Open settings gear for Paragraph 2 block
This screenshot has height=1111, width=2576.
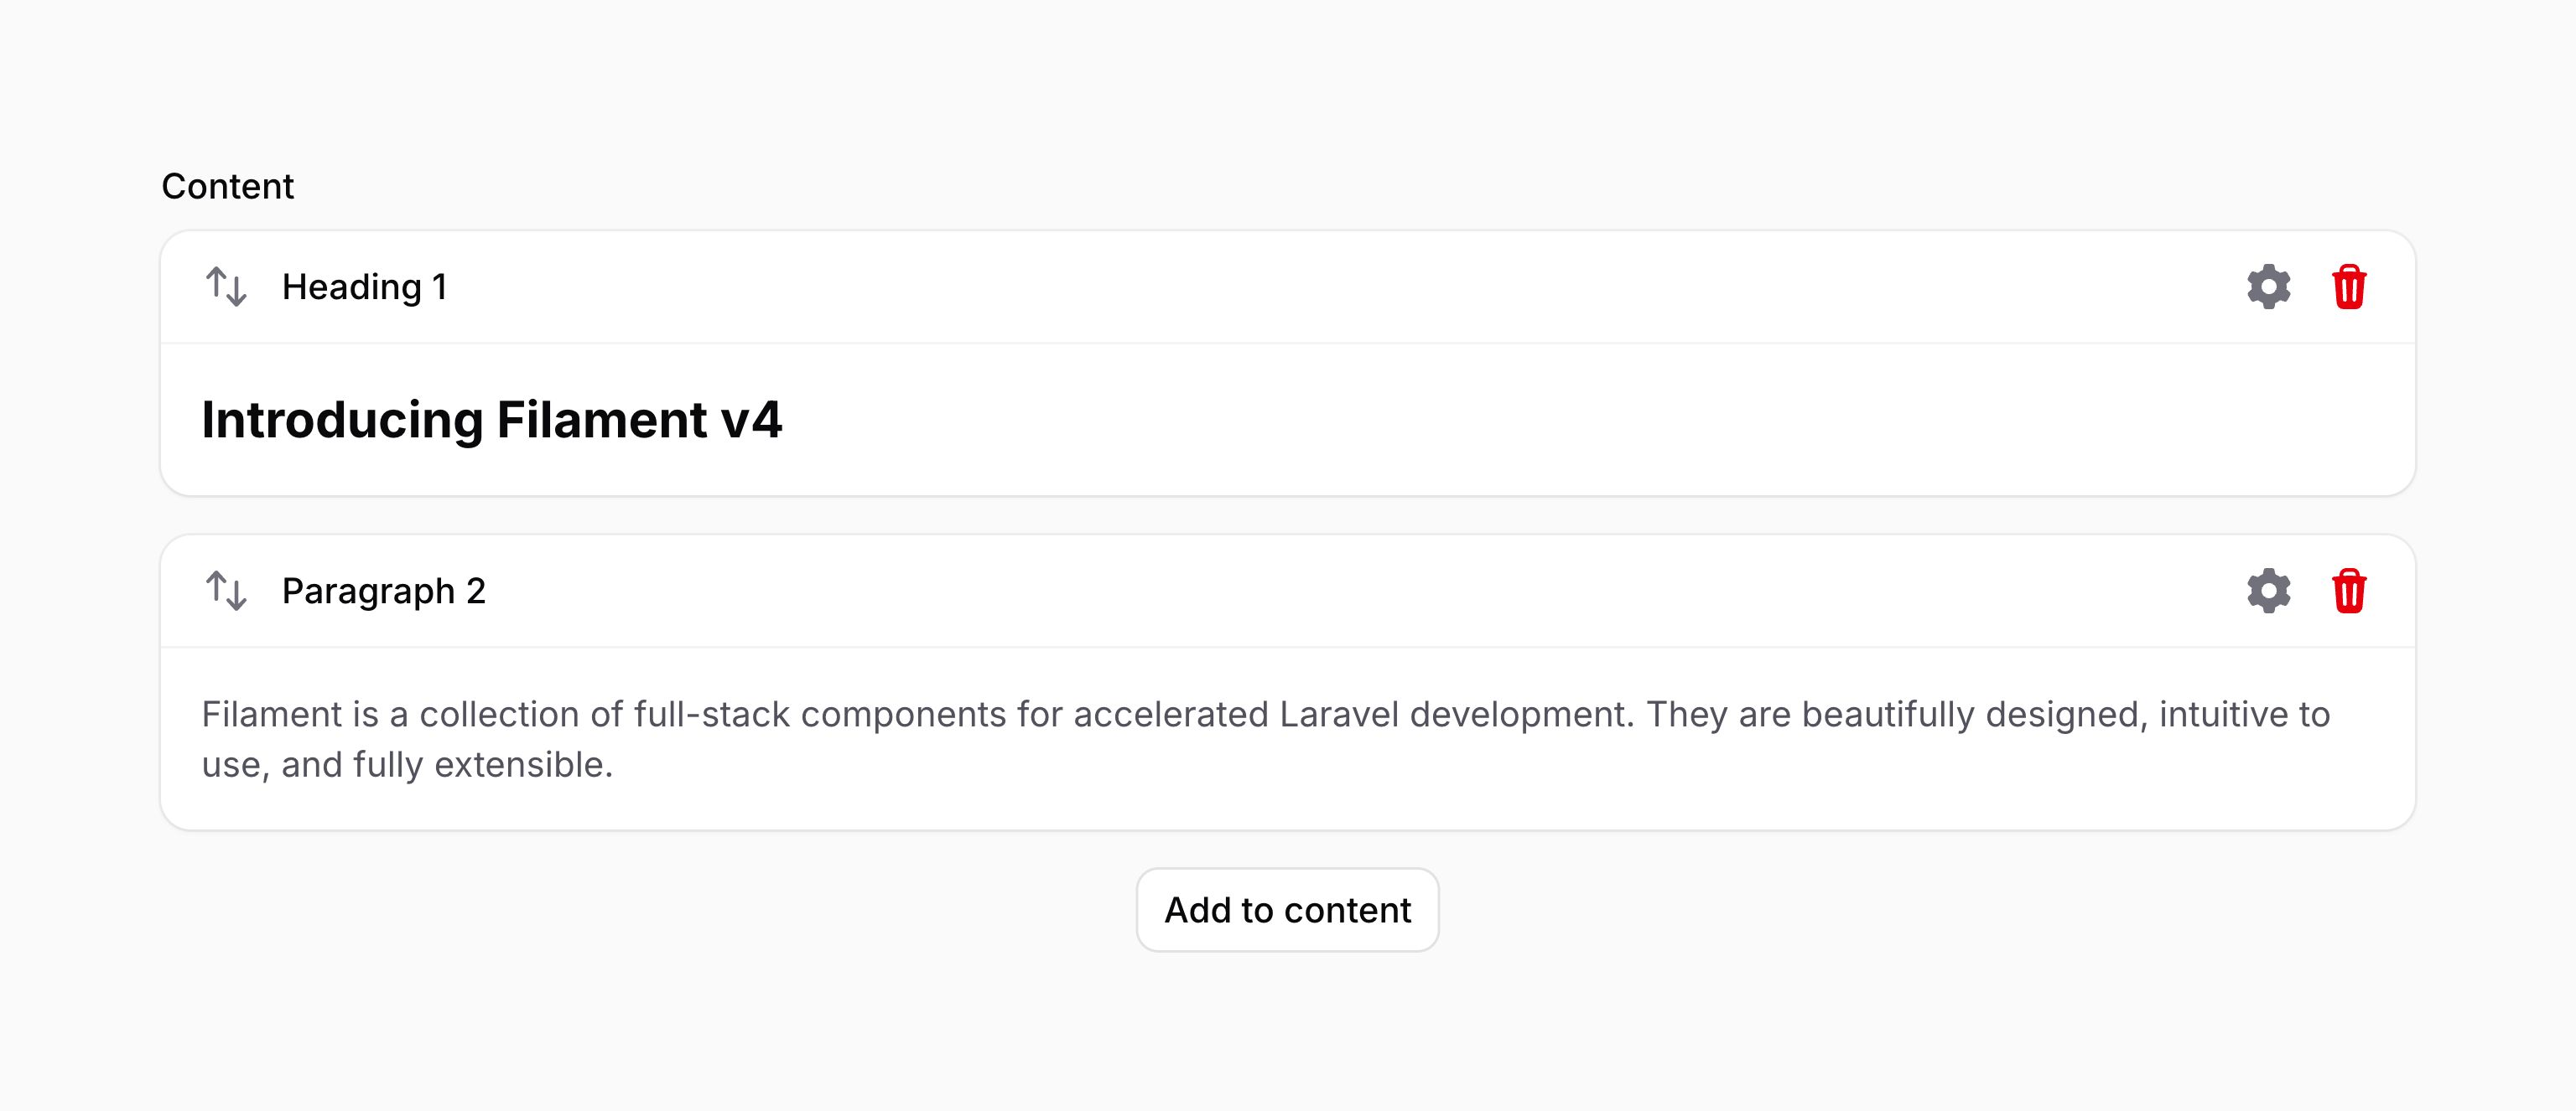pyautogui.click(x=2268, y=591)
